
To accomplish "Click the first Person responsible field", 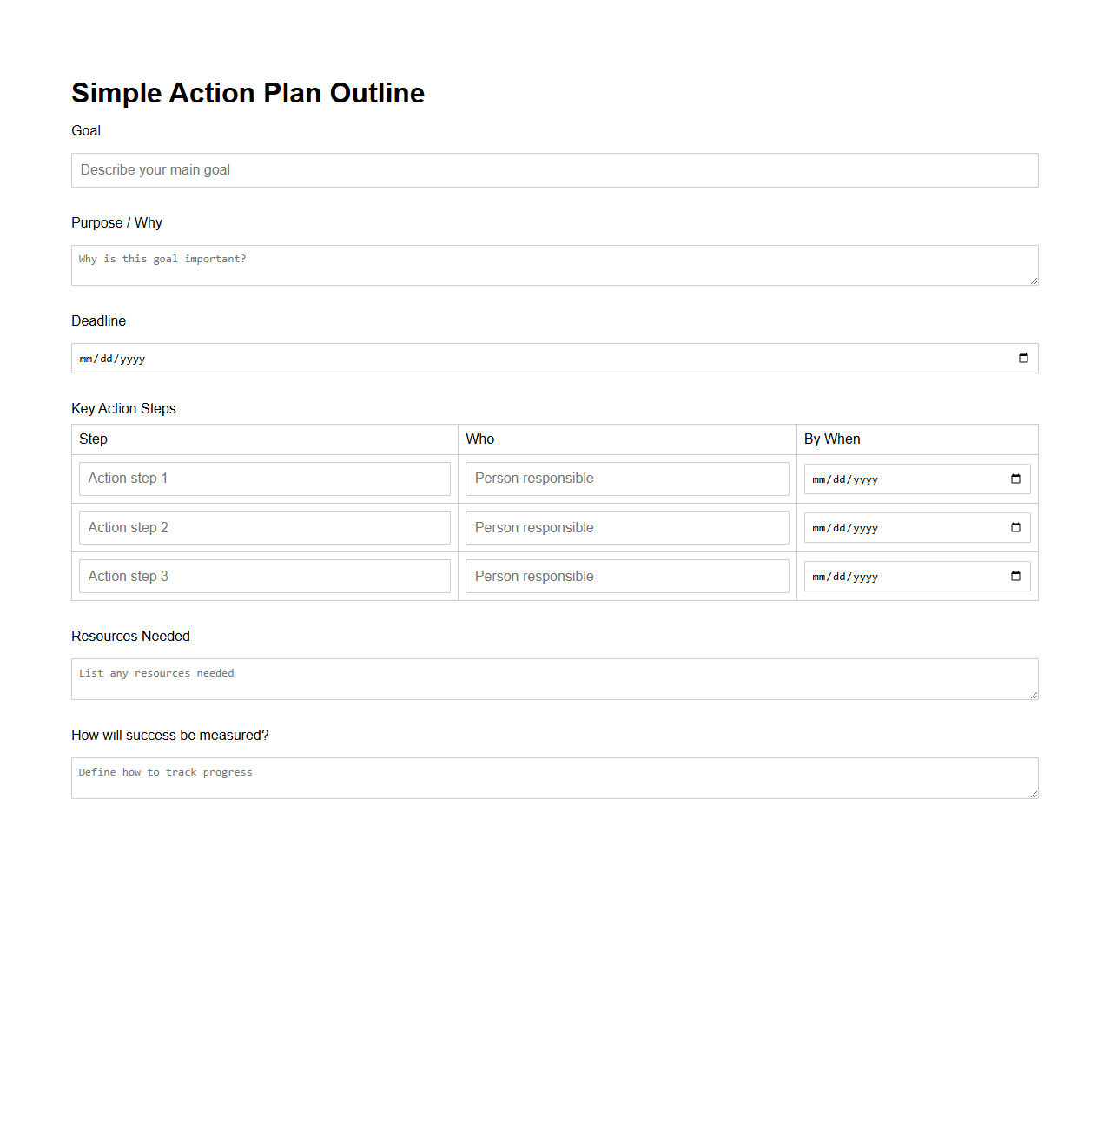I will 626,479.
